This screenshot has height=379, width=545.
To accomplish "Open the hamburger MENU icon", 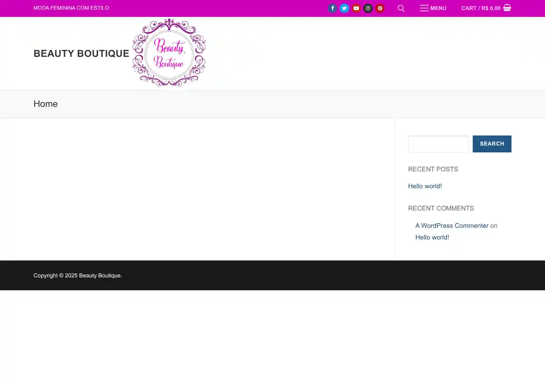I will (x=424, y=8).
